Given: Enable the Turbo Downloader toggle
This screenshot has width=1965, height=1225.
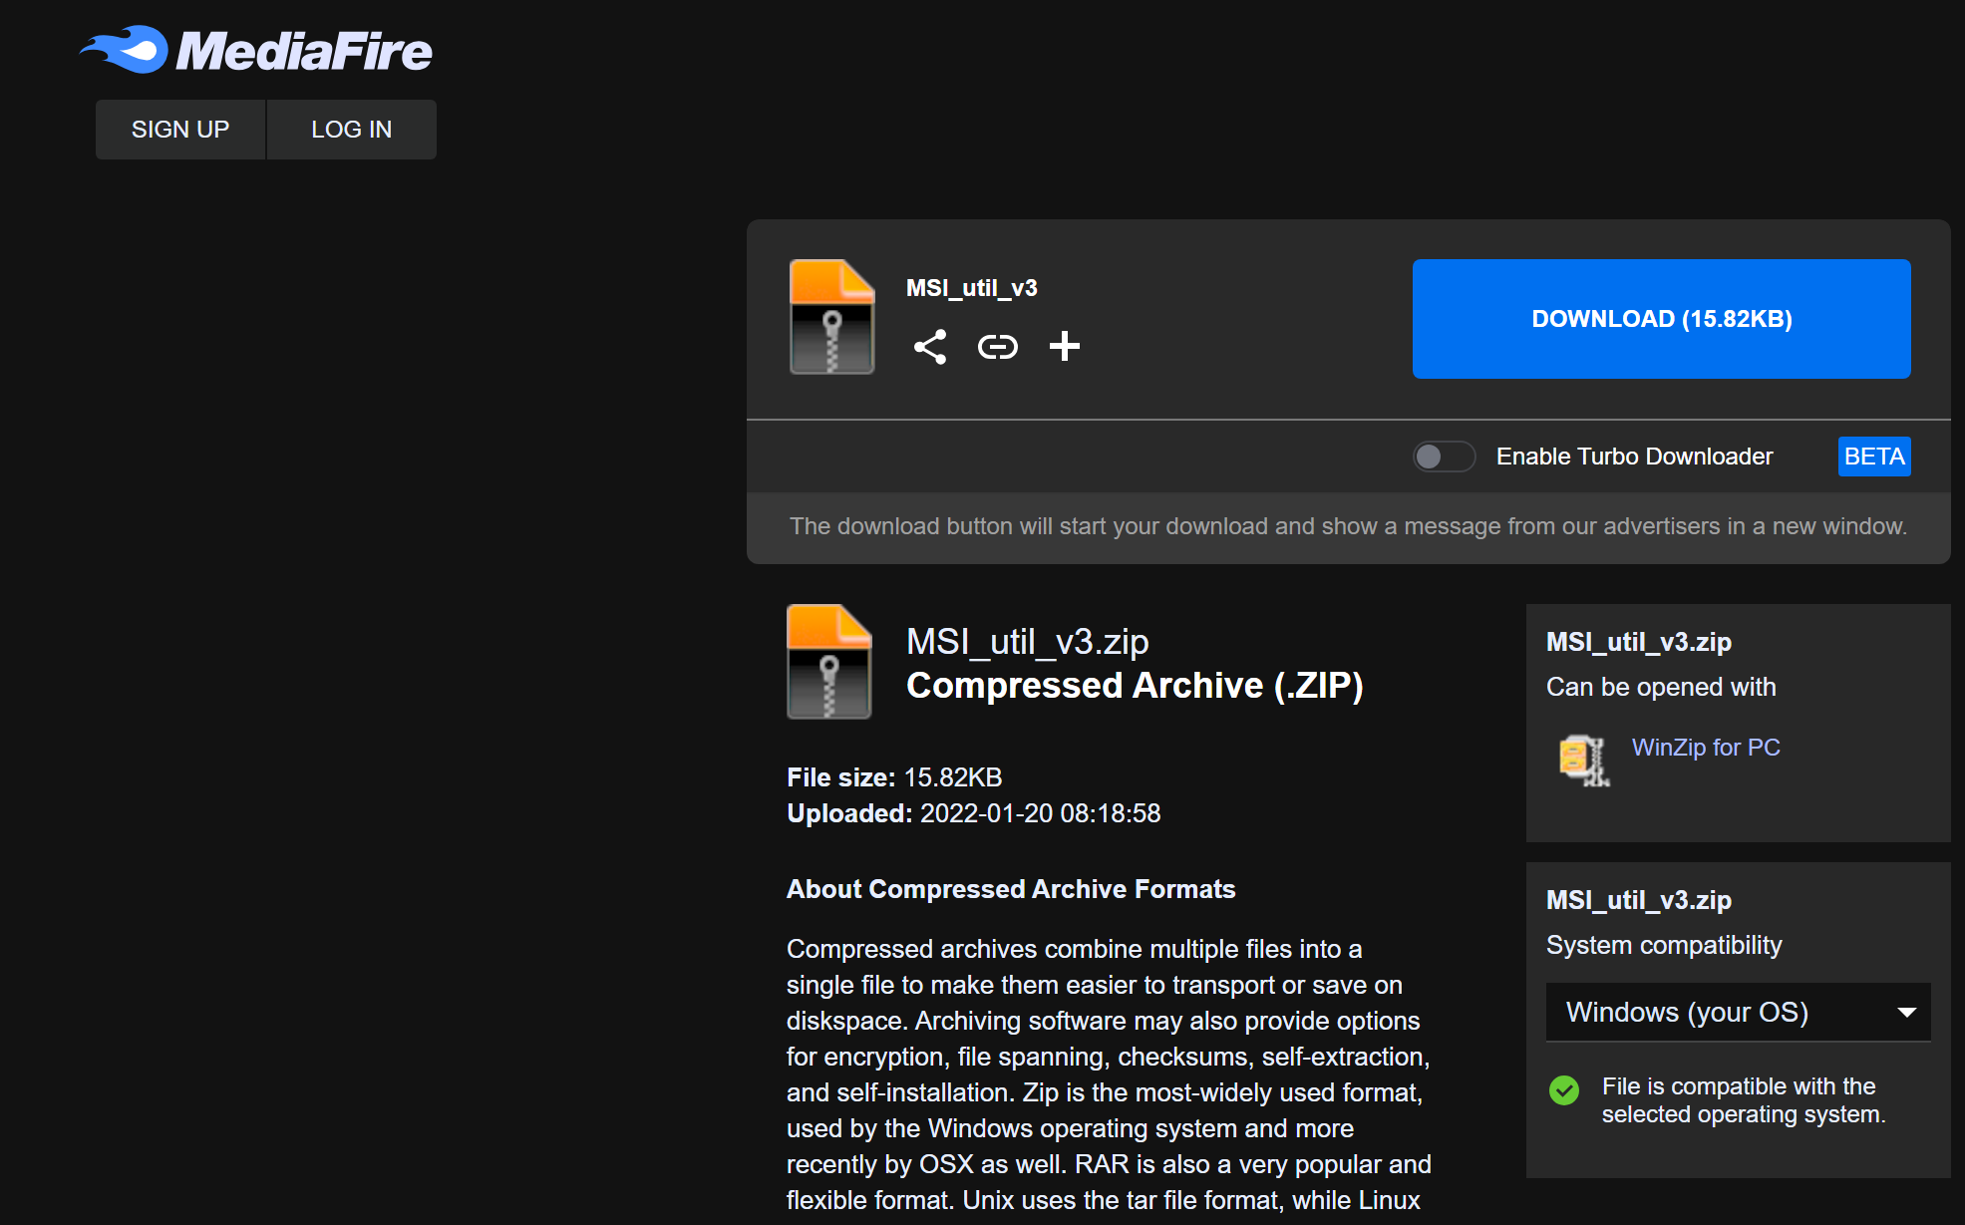Looking at the screenshot, I should tap(1443, 457).
